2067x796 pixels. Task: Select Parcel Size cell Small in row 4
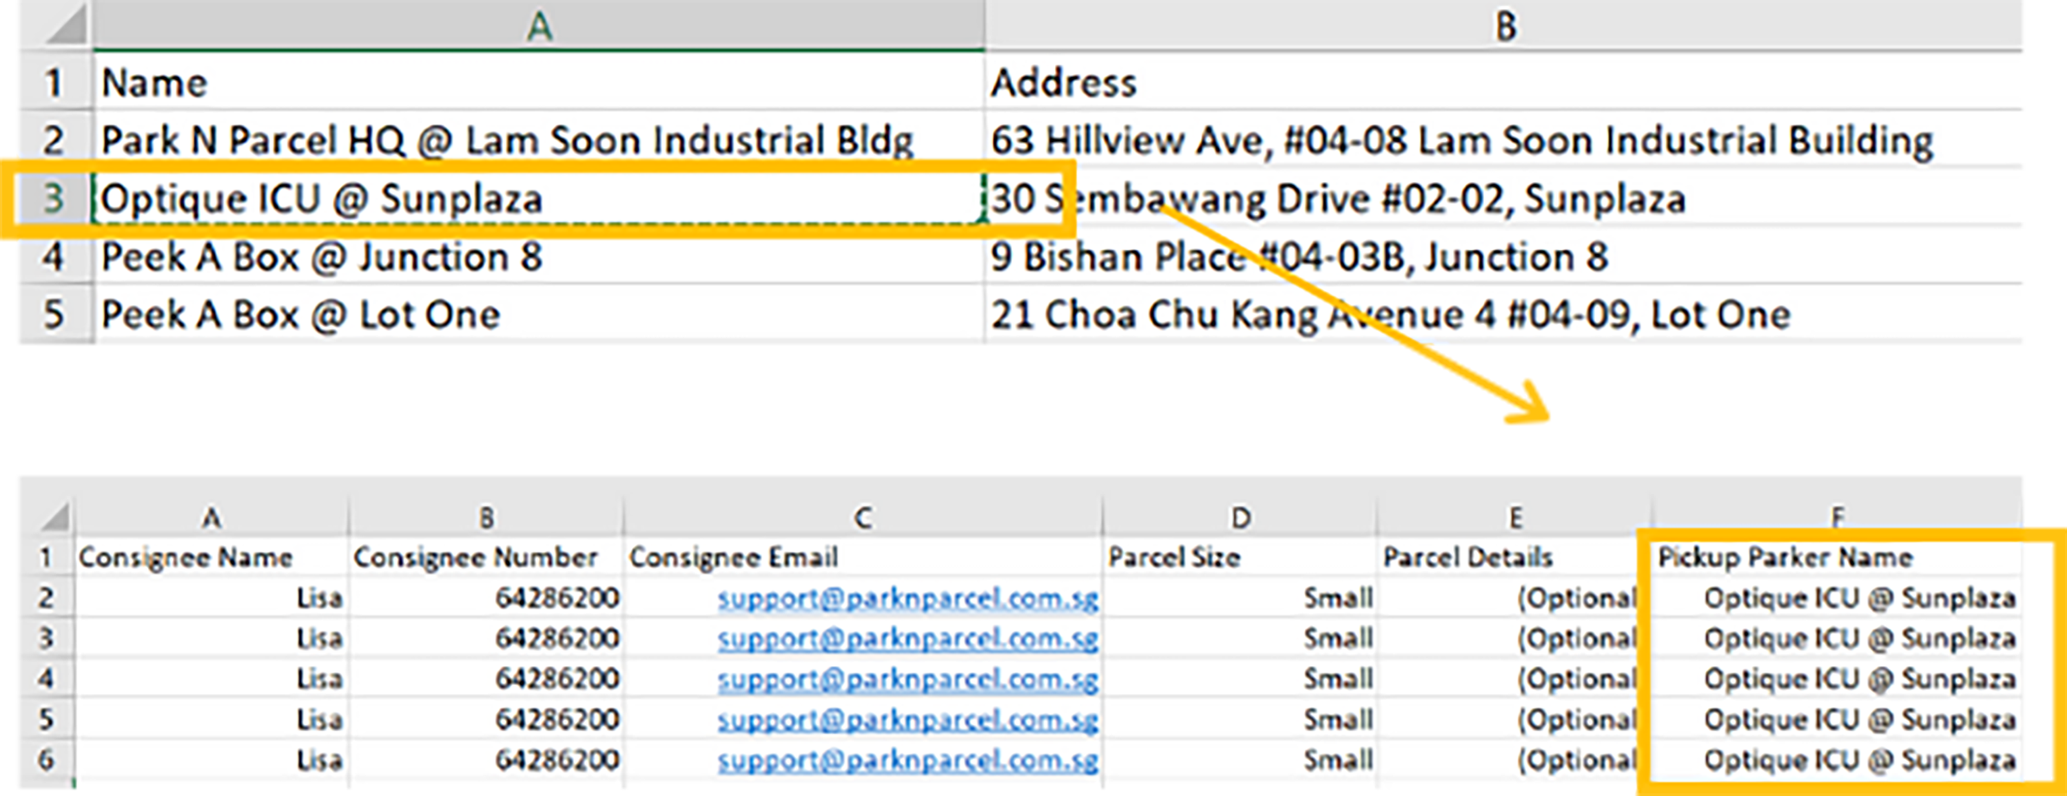(x=1337, y=679)
